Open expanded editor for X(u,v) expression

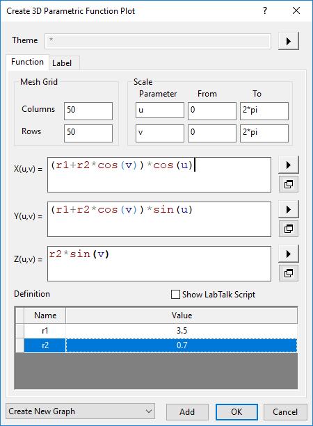289,184
